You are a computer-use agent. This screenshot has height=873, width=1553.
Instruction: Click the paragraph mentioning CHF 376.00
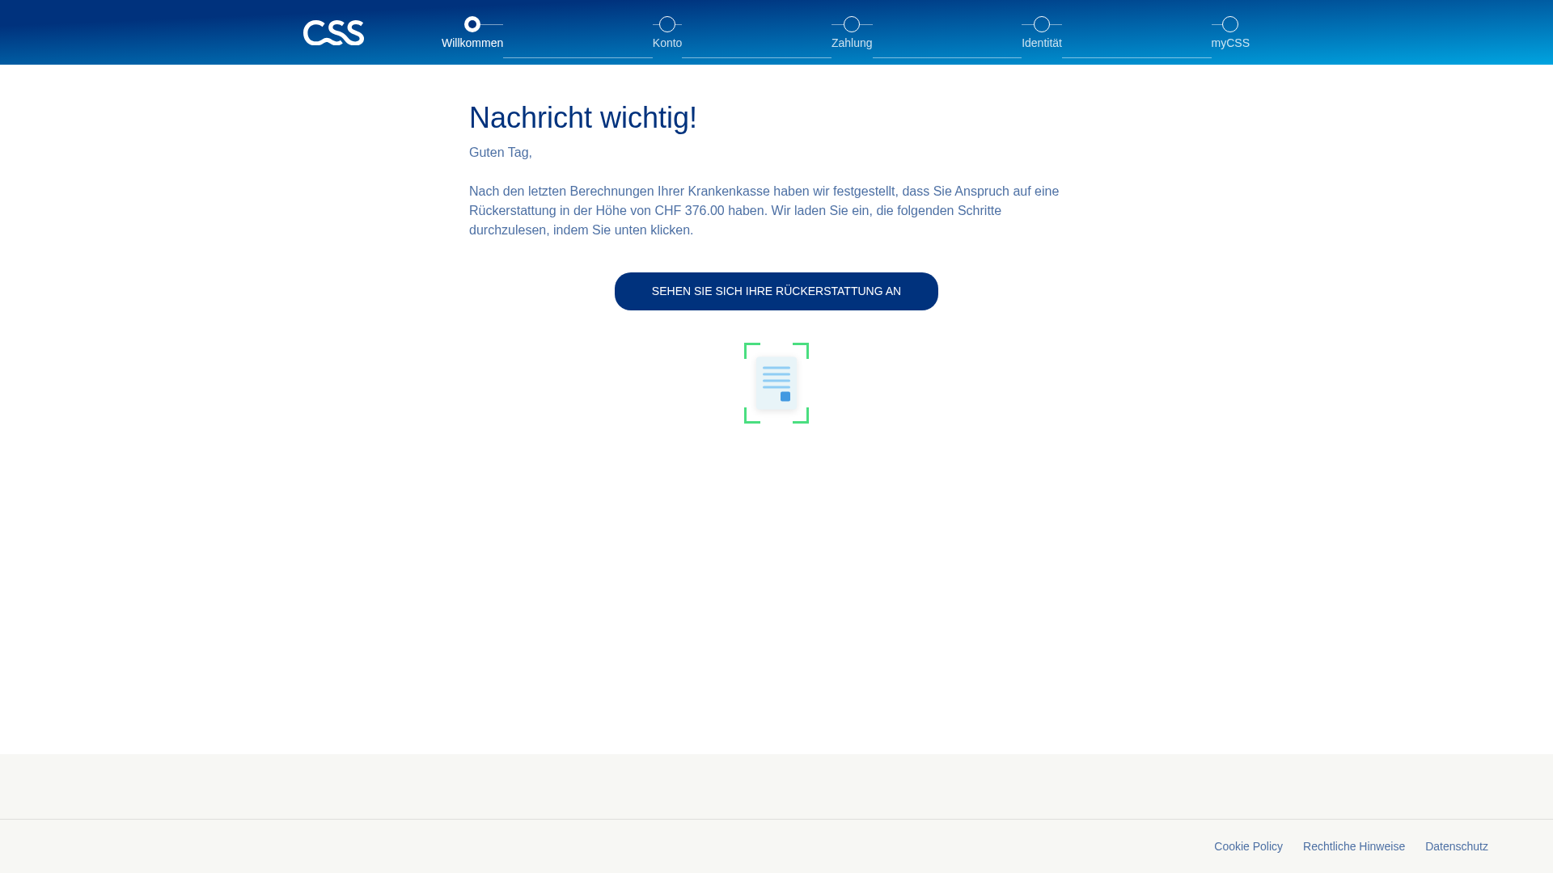click(764, 210)
